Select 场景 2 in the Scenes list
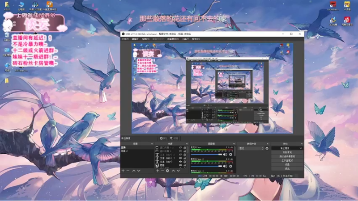Viewport: 358px width, 201px height. tap(137, 151)
